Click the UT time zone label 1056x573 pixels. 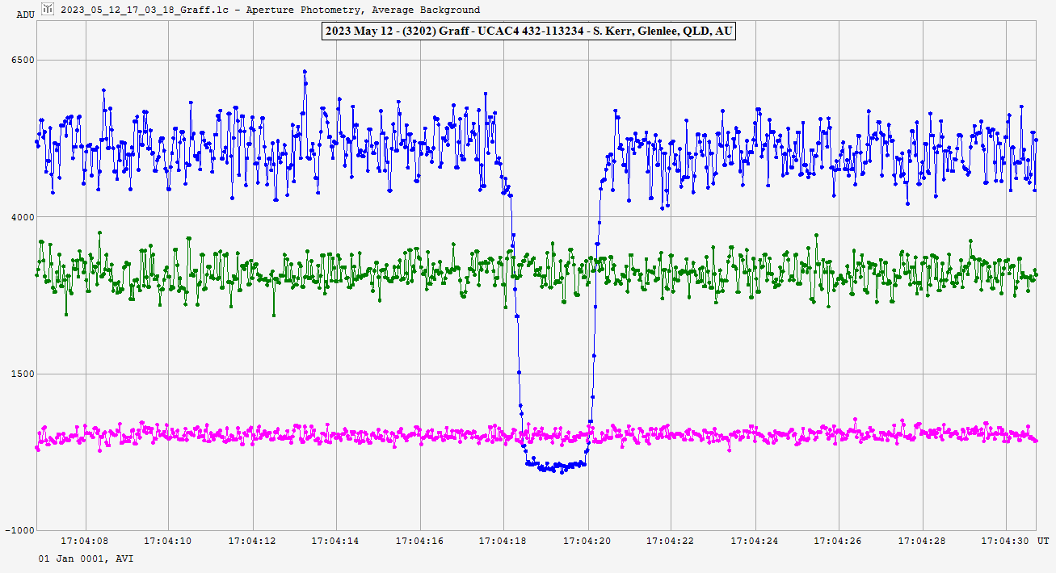(x=1044, y=541)
